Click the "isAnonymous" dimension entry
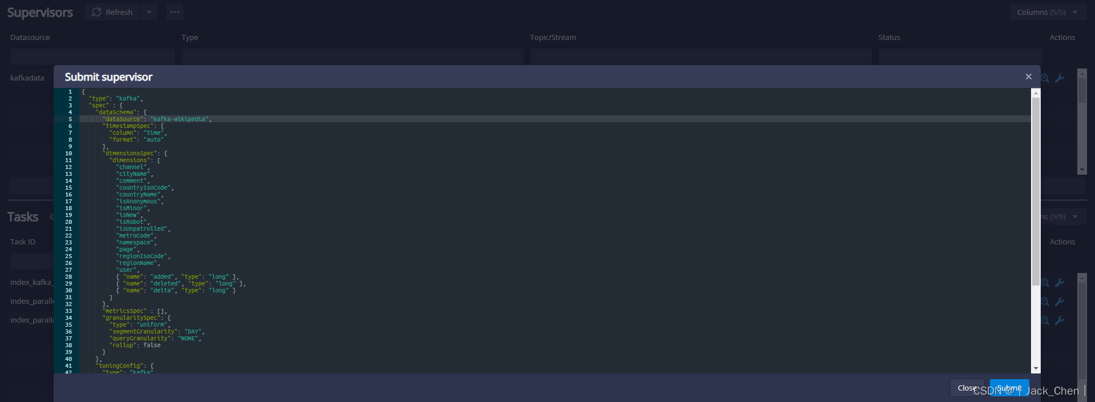Image resolution: width=1095 pixels, height=402 pixels. (139, 202)
